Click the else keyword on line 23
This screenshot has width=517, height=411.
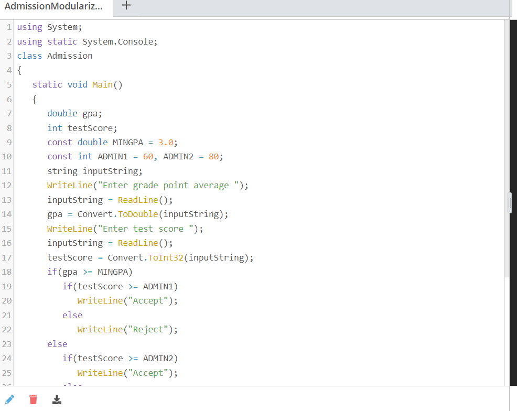[57, 343]
